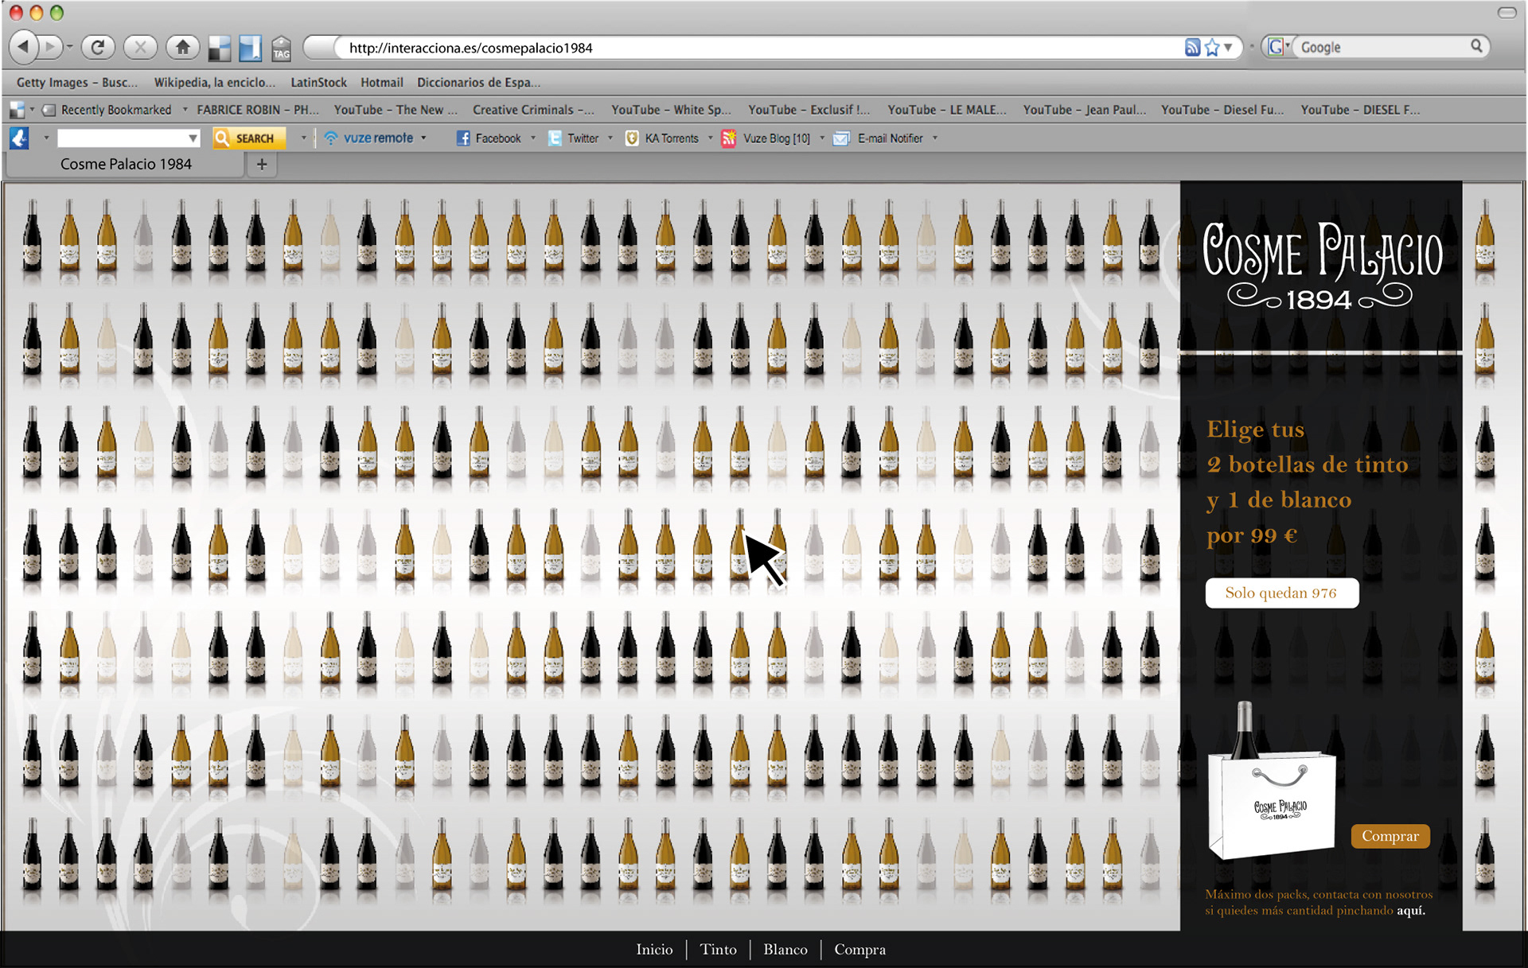
Task: Open YouTube - DIESEL F... bookmark
Action: pyautogui.click(x=1360, y=110)
